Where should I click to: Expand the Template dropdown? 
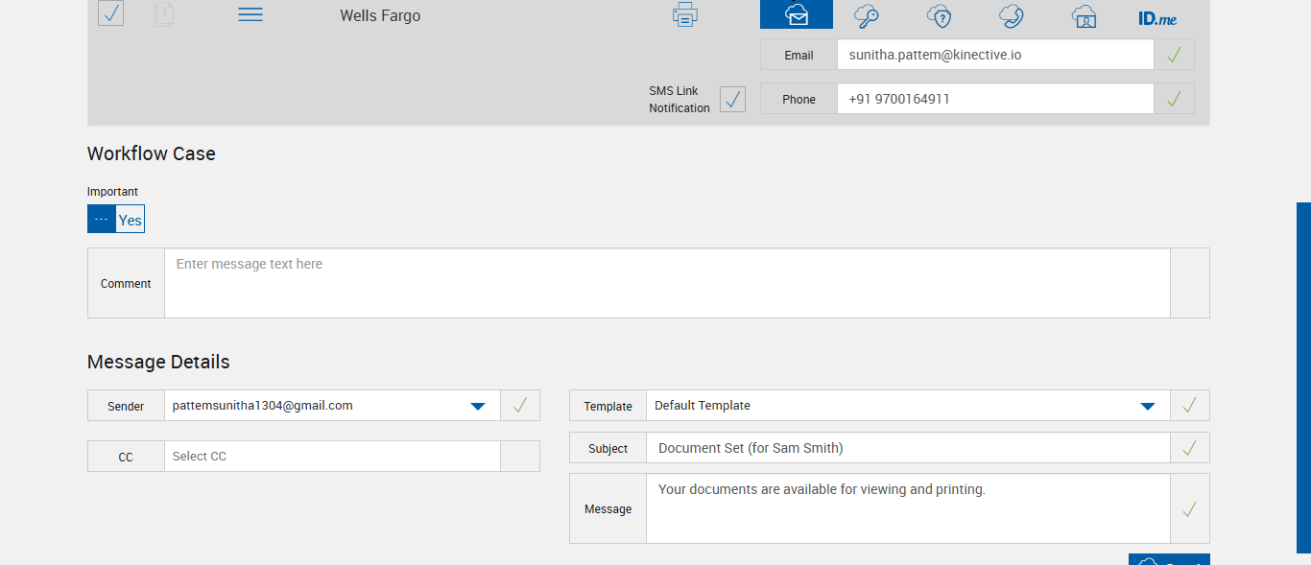(1147, 406)
